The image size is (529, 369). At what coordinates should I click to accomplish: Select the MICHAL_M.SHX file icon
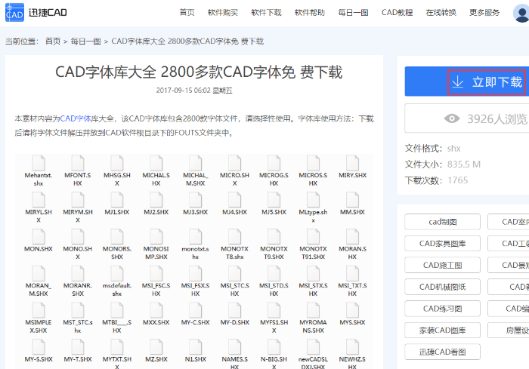(195, 163)
